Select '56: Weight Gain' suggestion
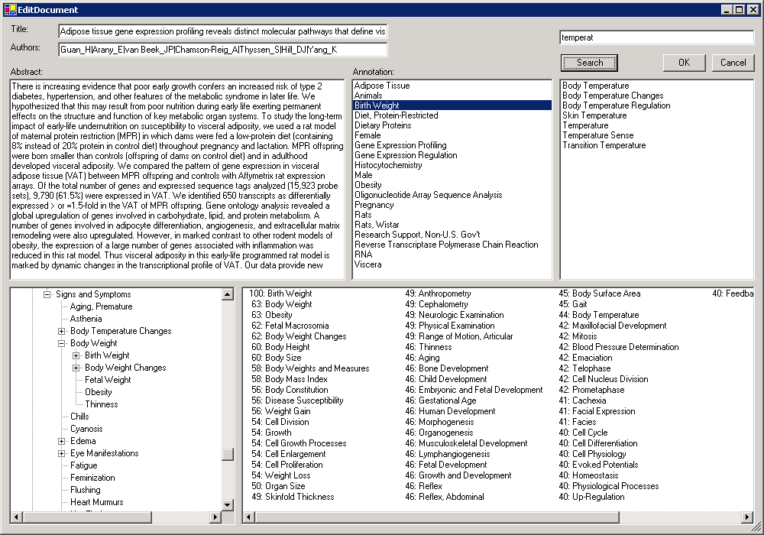 coord(280,411)
